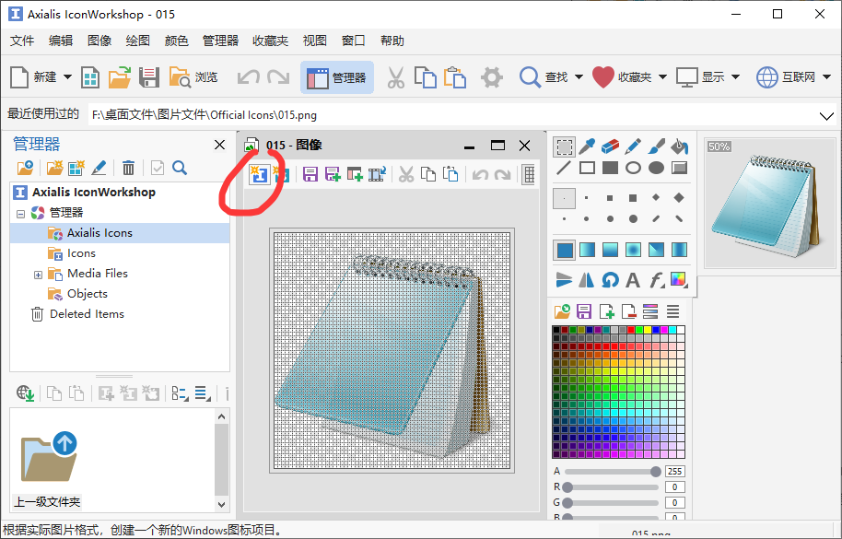Select the Pencil drawing tool

(633, 146)
